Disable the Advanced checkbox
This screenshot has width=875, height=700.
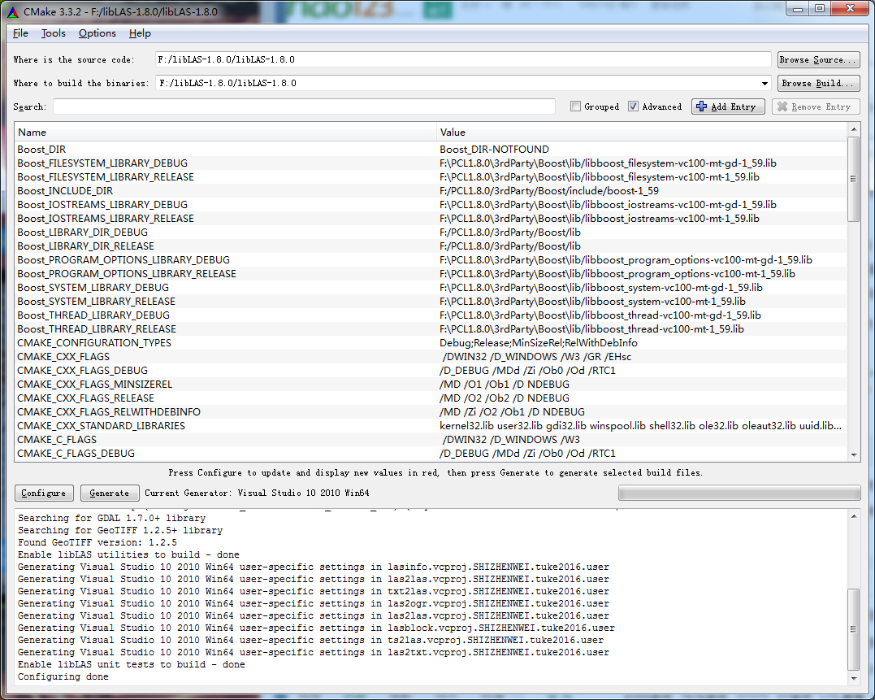point(634,107)
